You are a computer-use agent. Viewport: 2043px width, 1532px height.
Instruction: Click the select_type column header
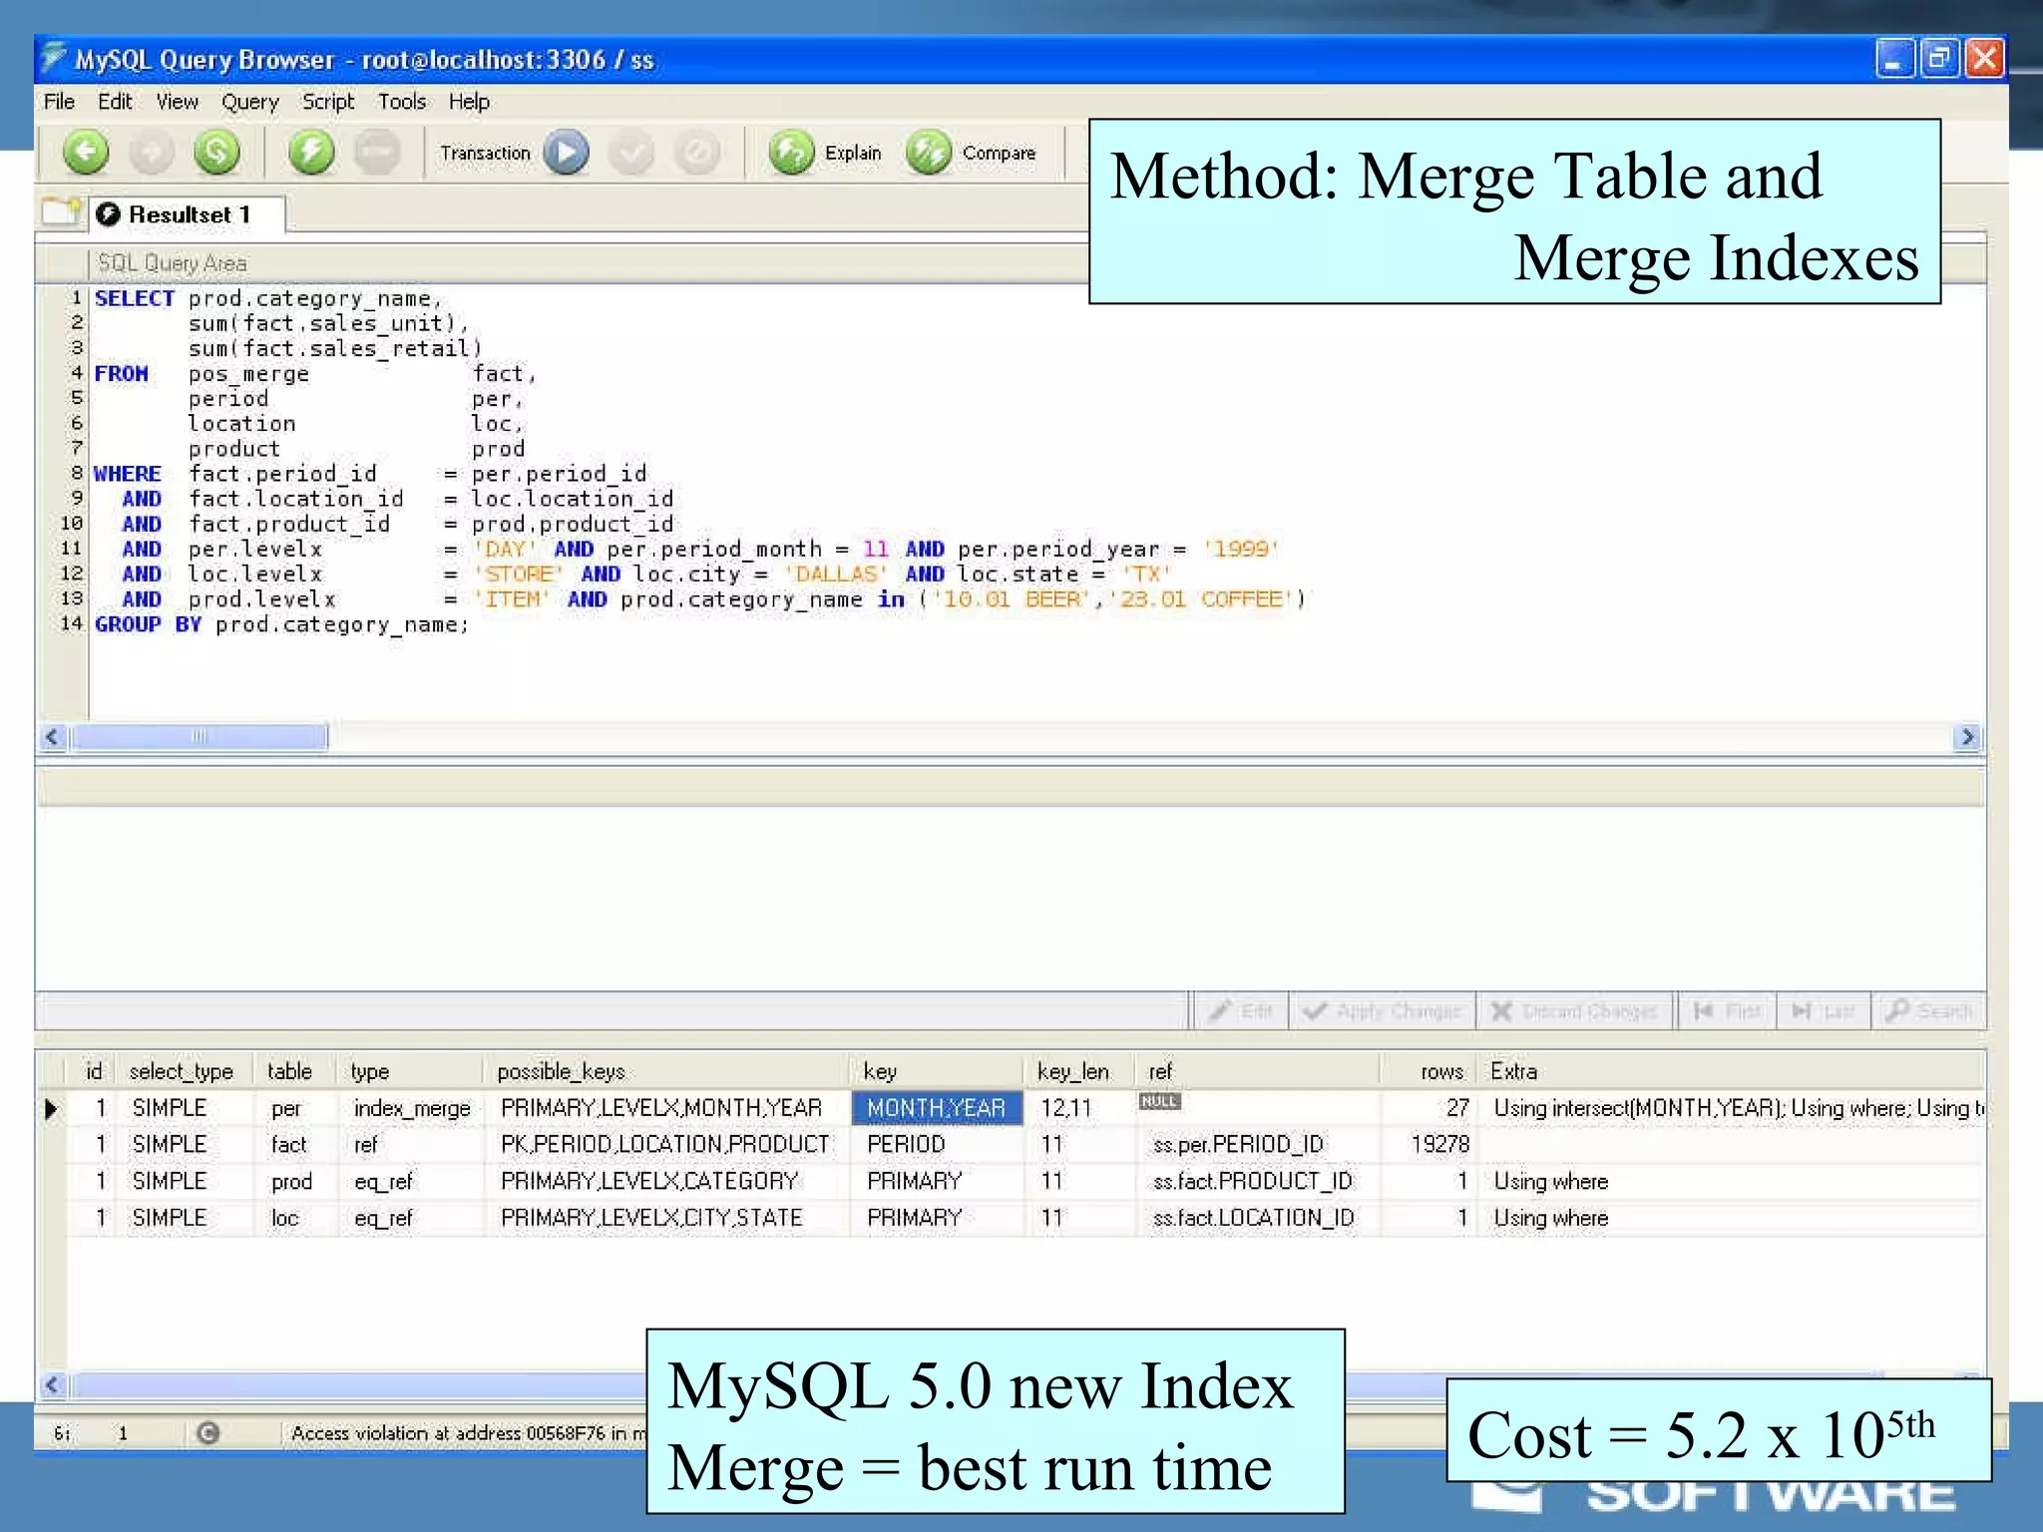(184, 1071)
